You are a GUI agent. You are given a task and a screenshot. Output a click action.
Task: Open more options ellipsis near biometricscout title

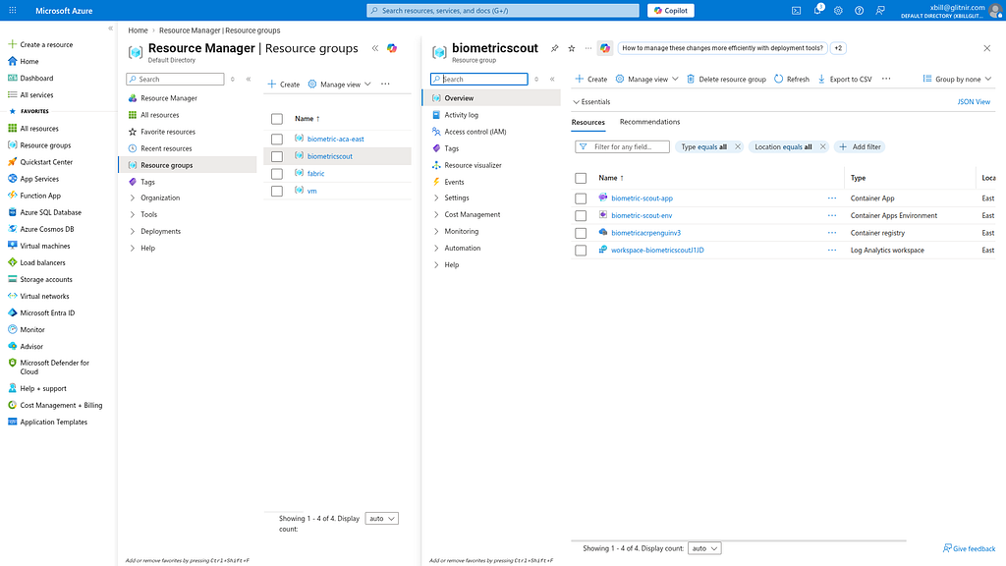(x=588, y=48)
